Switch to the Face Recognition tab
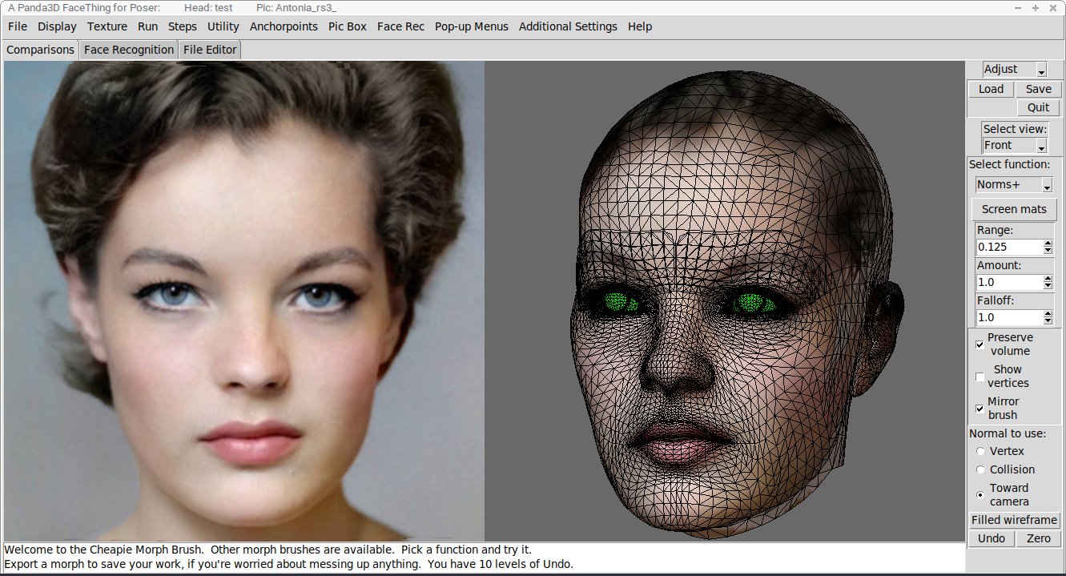1066x576 pixels. [129, 50]
